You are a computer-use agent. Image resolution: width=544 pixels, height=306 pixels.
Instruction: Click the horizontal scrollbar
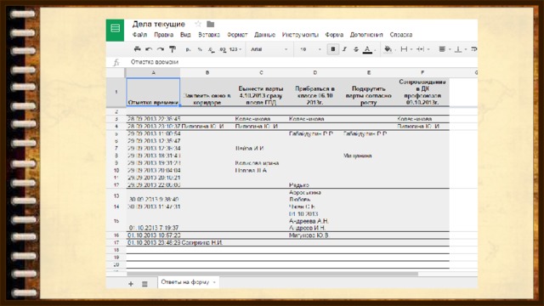pyautogui.click(x=272, y=274)
